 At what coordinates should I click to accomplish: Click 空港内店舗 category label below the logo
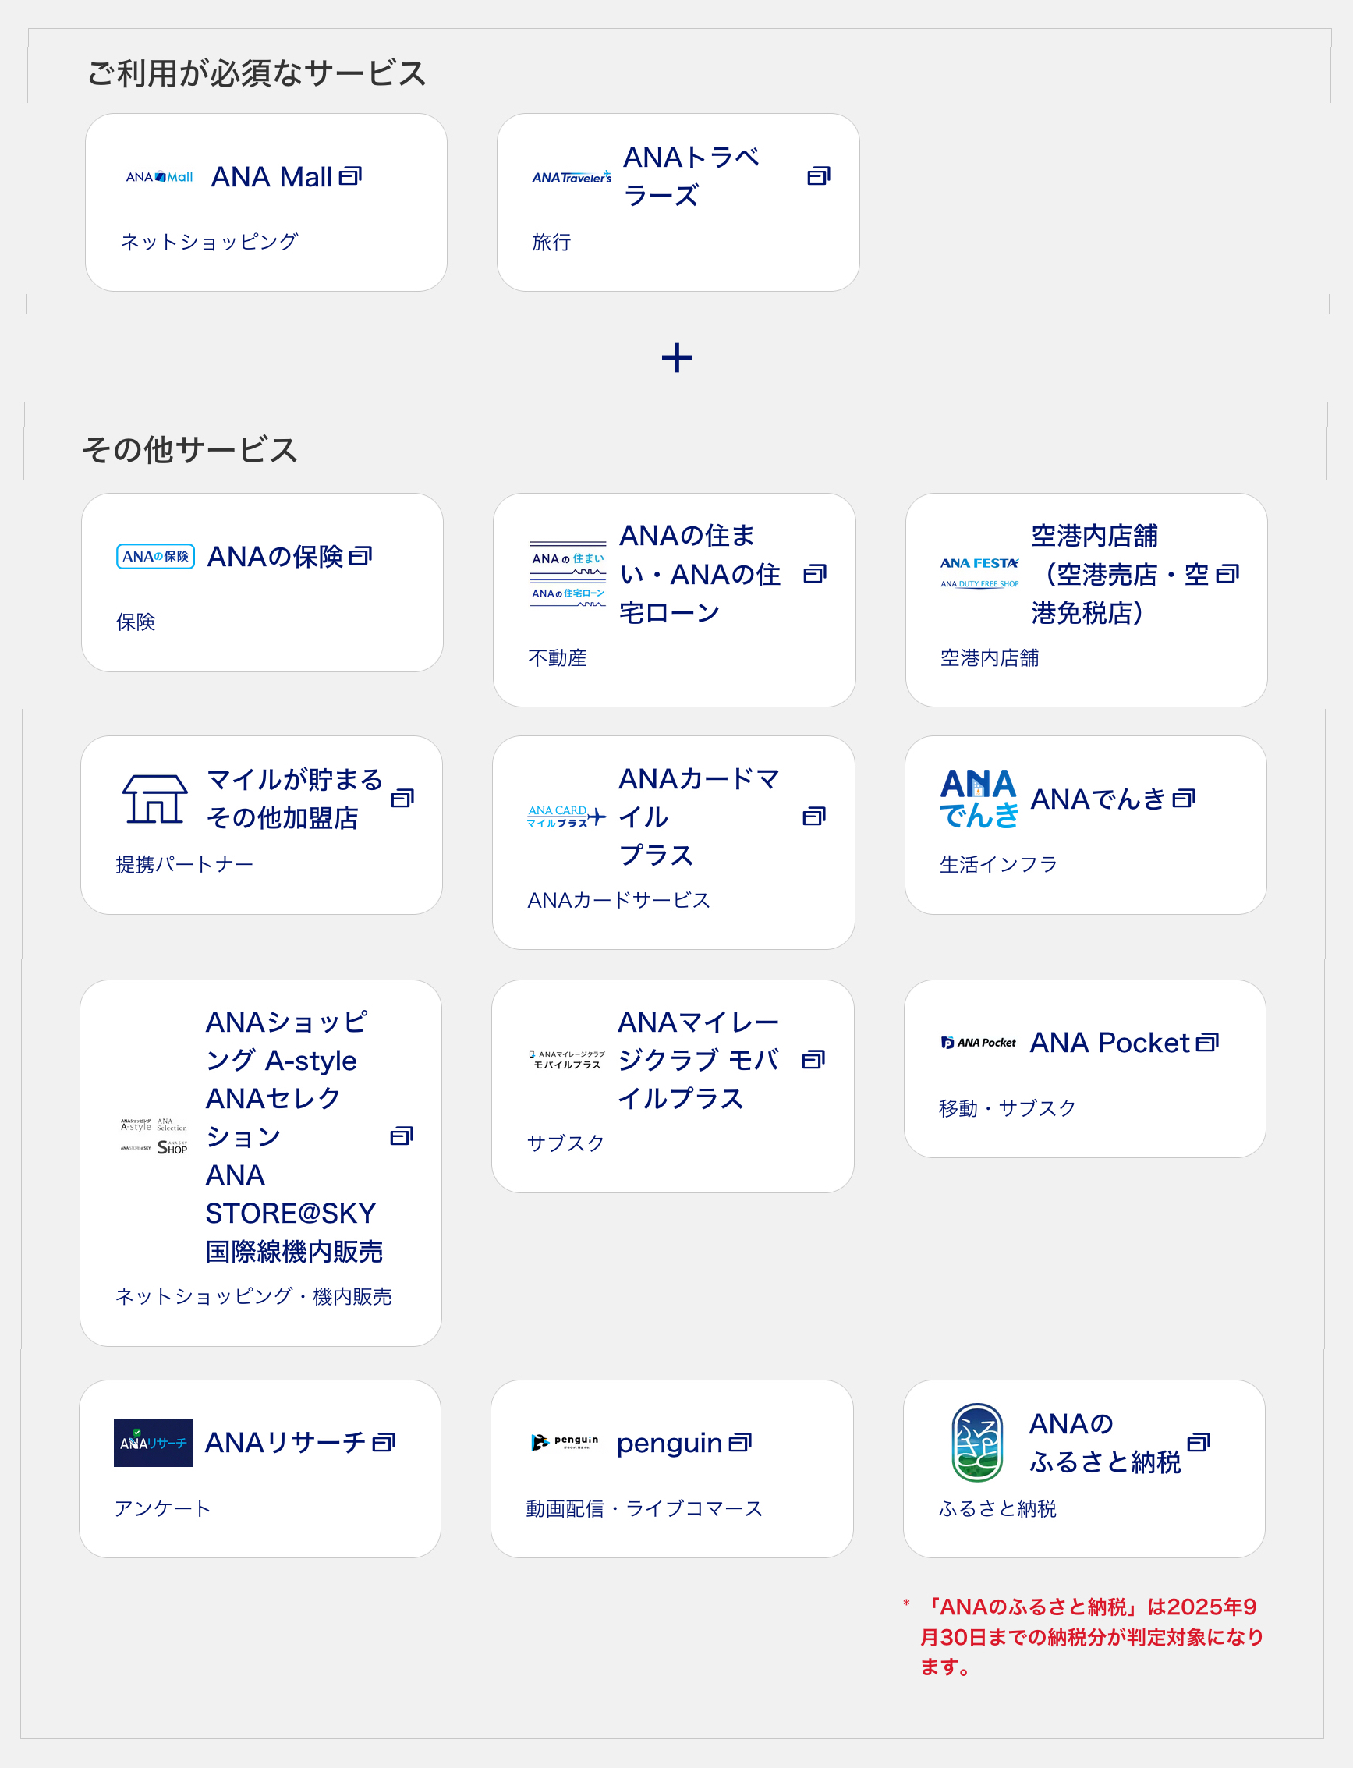point(990,657)
